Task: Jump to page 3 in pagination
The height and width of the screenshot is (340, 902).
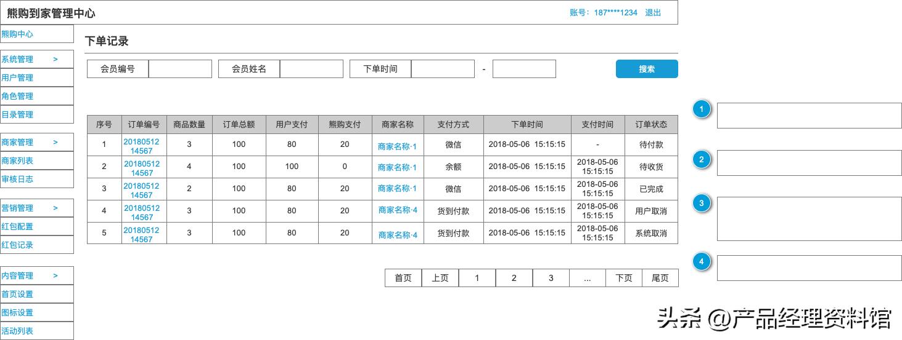Action: point(551,278)
